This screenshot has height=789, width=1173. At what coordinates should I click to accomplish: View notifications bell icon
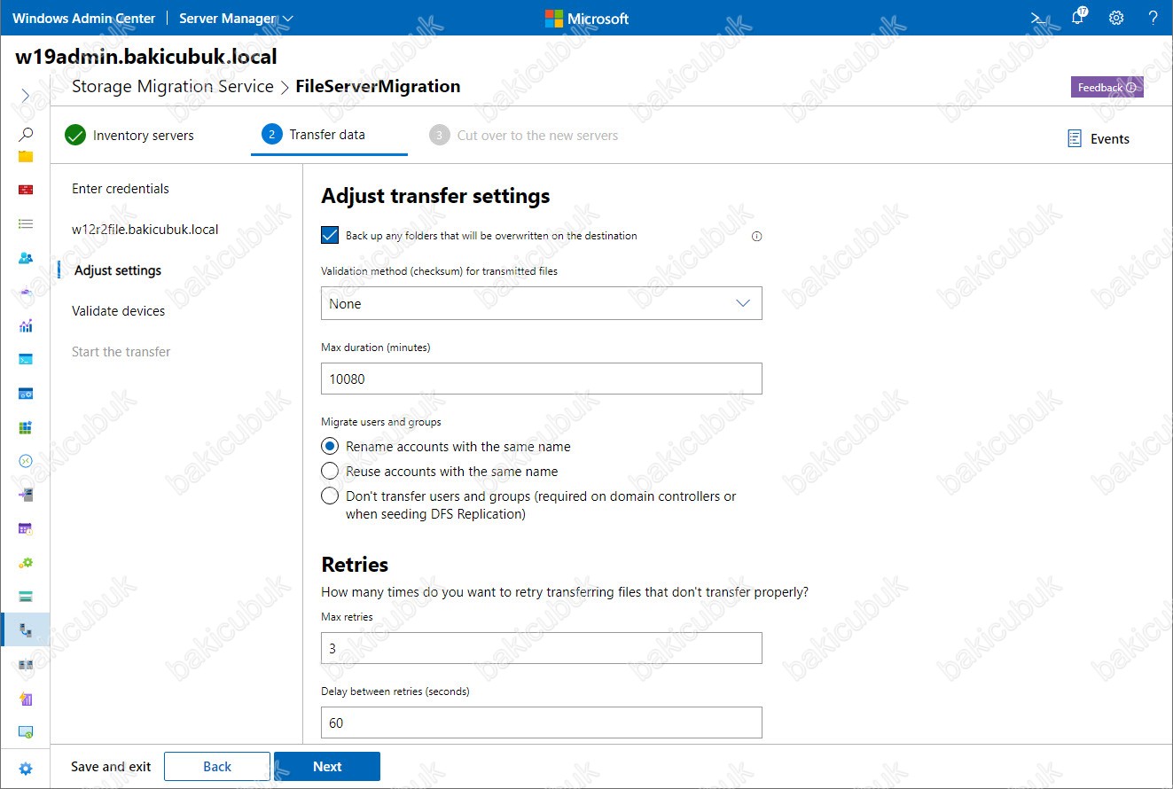[x=1078, y=17]
